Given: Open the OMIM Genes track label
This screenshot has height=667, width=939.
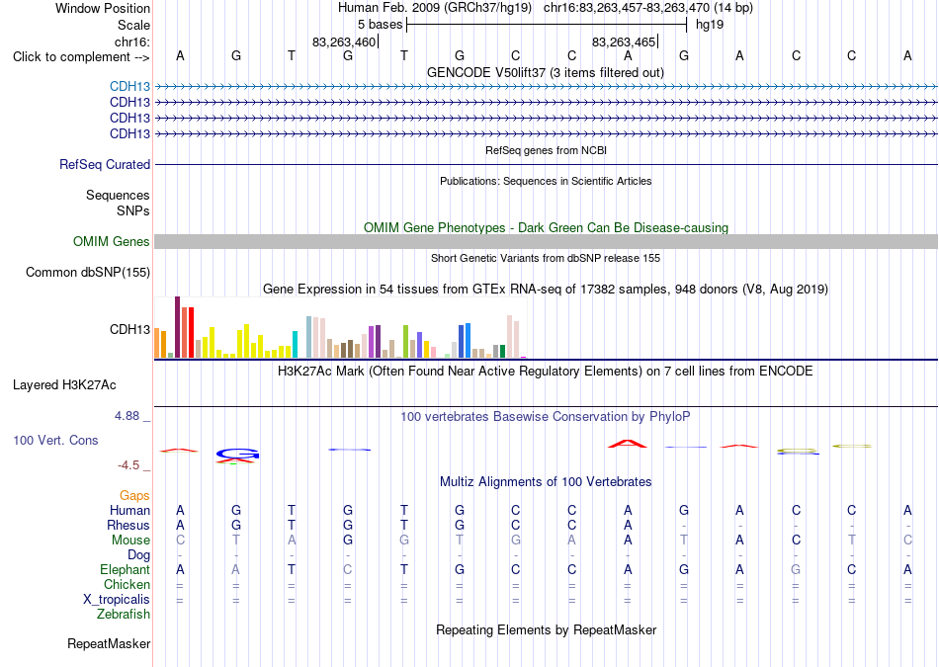Looking at the screenshot, I should (x=111, y=242).
